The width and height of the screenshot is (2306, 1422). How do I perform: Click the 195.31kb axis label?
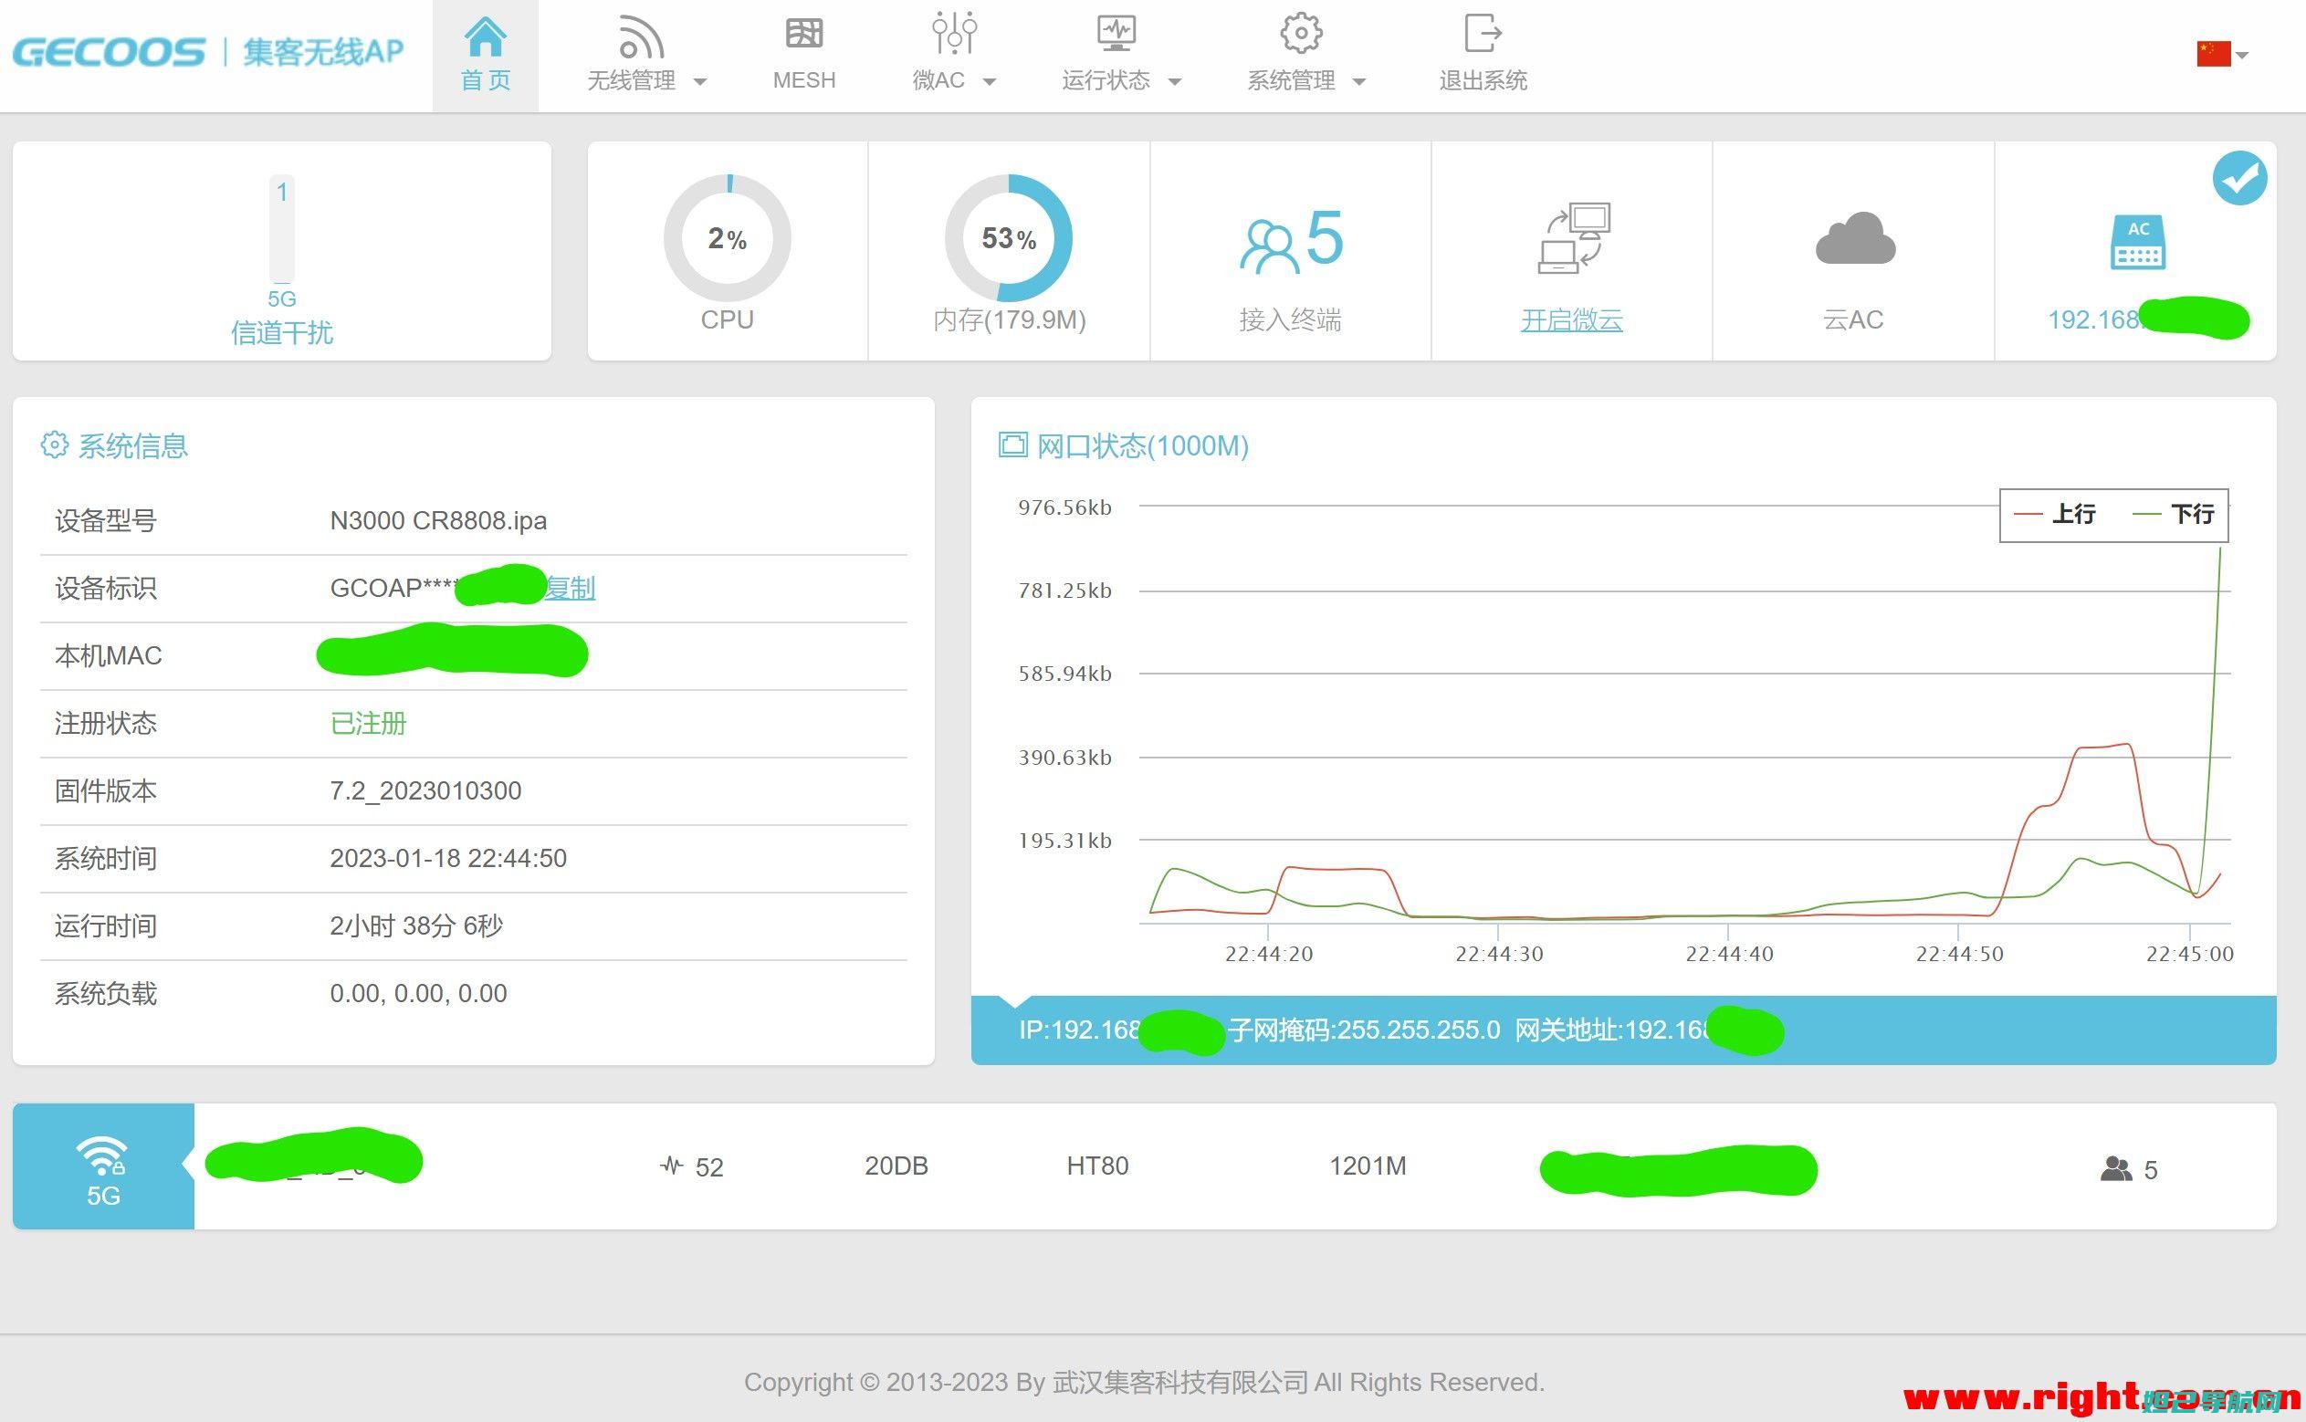1064,841
